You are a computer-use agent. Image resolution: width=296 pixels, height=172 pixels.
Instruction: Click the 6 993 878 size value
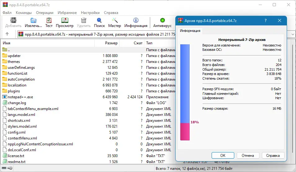(x=110, y=85)
